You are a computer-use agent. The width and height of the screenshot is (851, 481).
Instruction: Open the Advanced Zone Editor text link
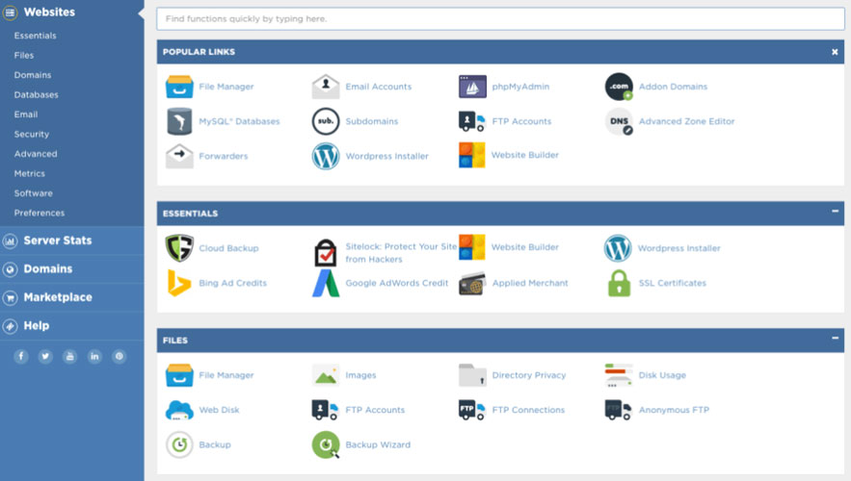click(x=686, y=121)
